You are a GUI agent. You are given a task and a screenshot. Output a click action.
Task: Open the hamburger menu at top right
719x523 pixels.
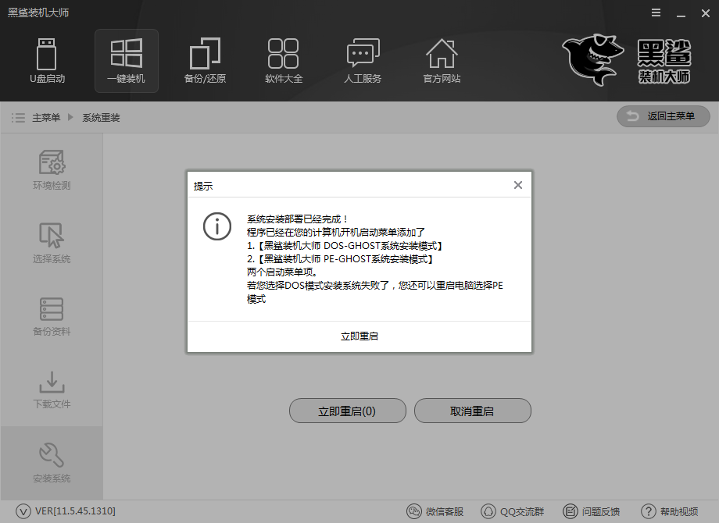click(655, 12)
